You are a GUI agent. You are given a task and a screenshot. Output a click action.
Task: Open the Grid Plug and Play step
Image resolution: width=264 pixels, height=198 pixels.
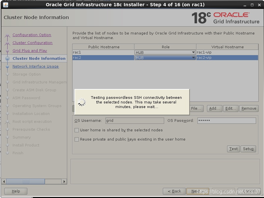coord(30,51)
